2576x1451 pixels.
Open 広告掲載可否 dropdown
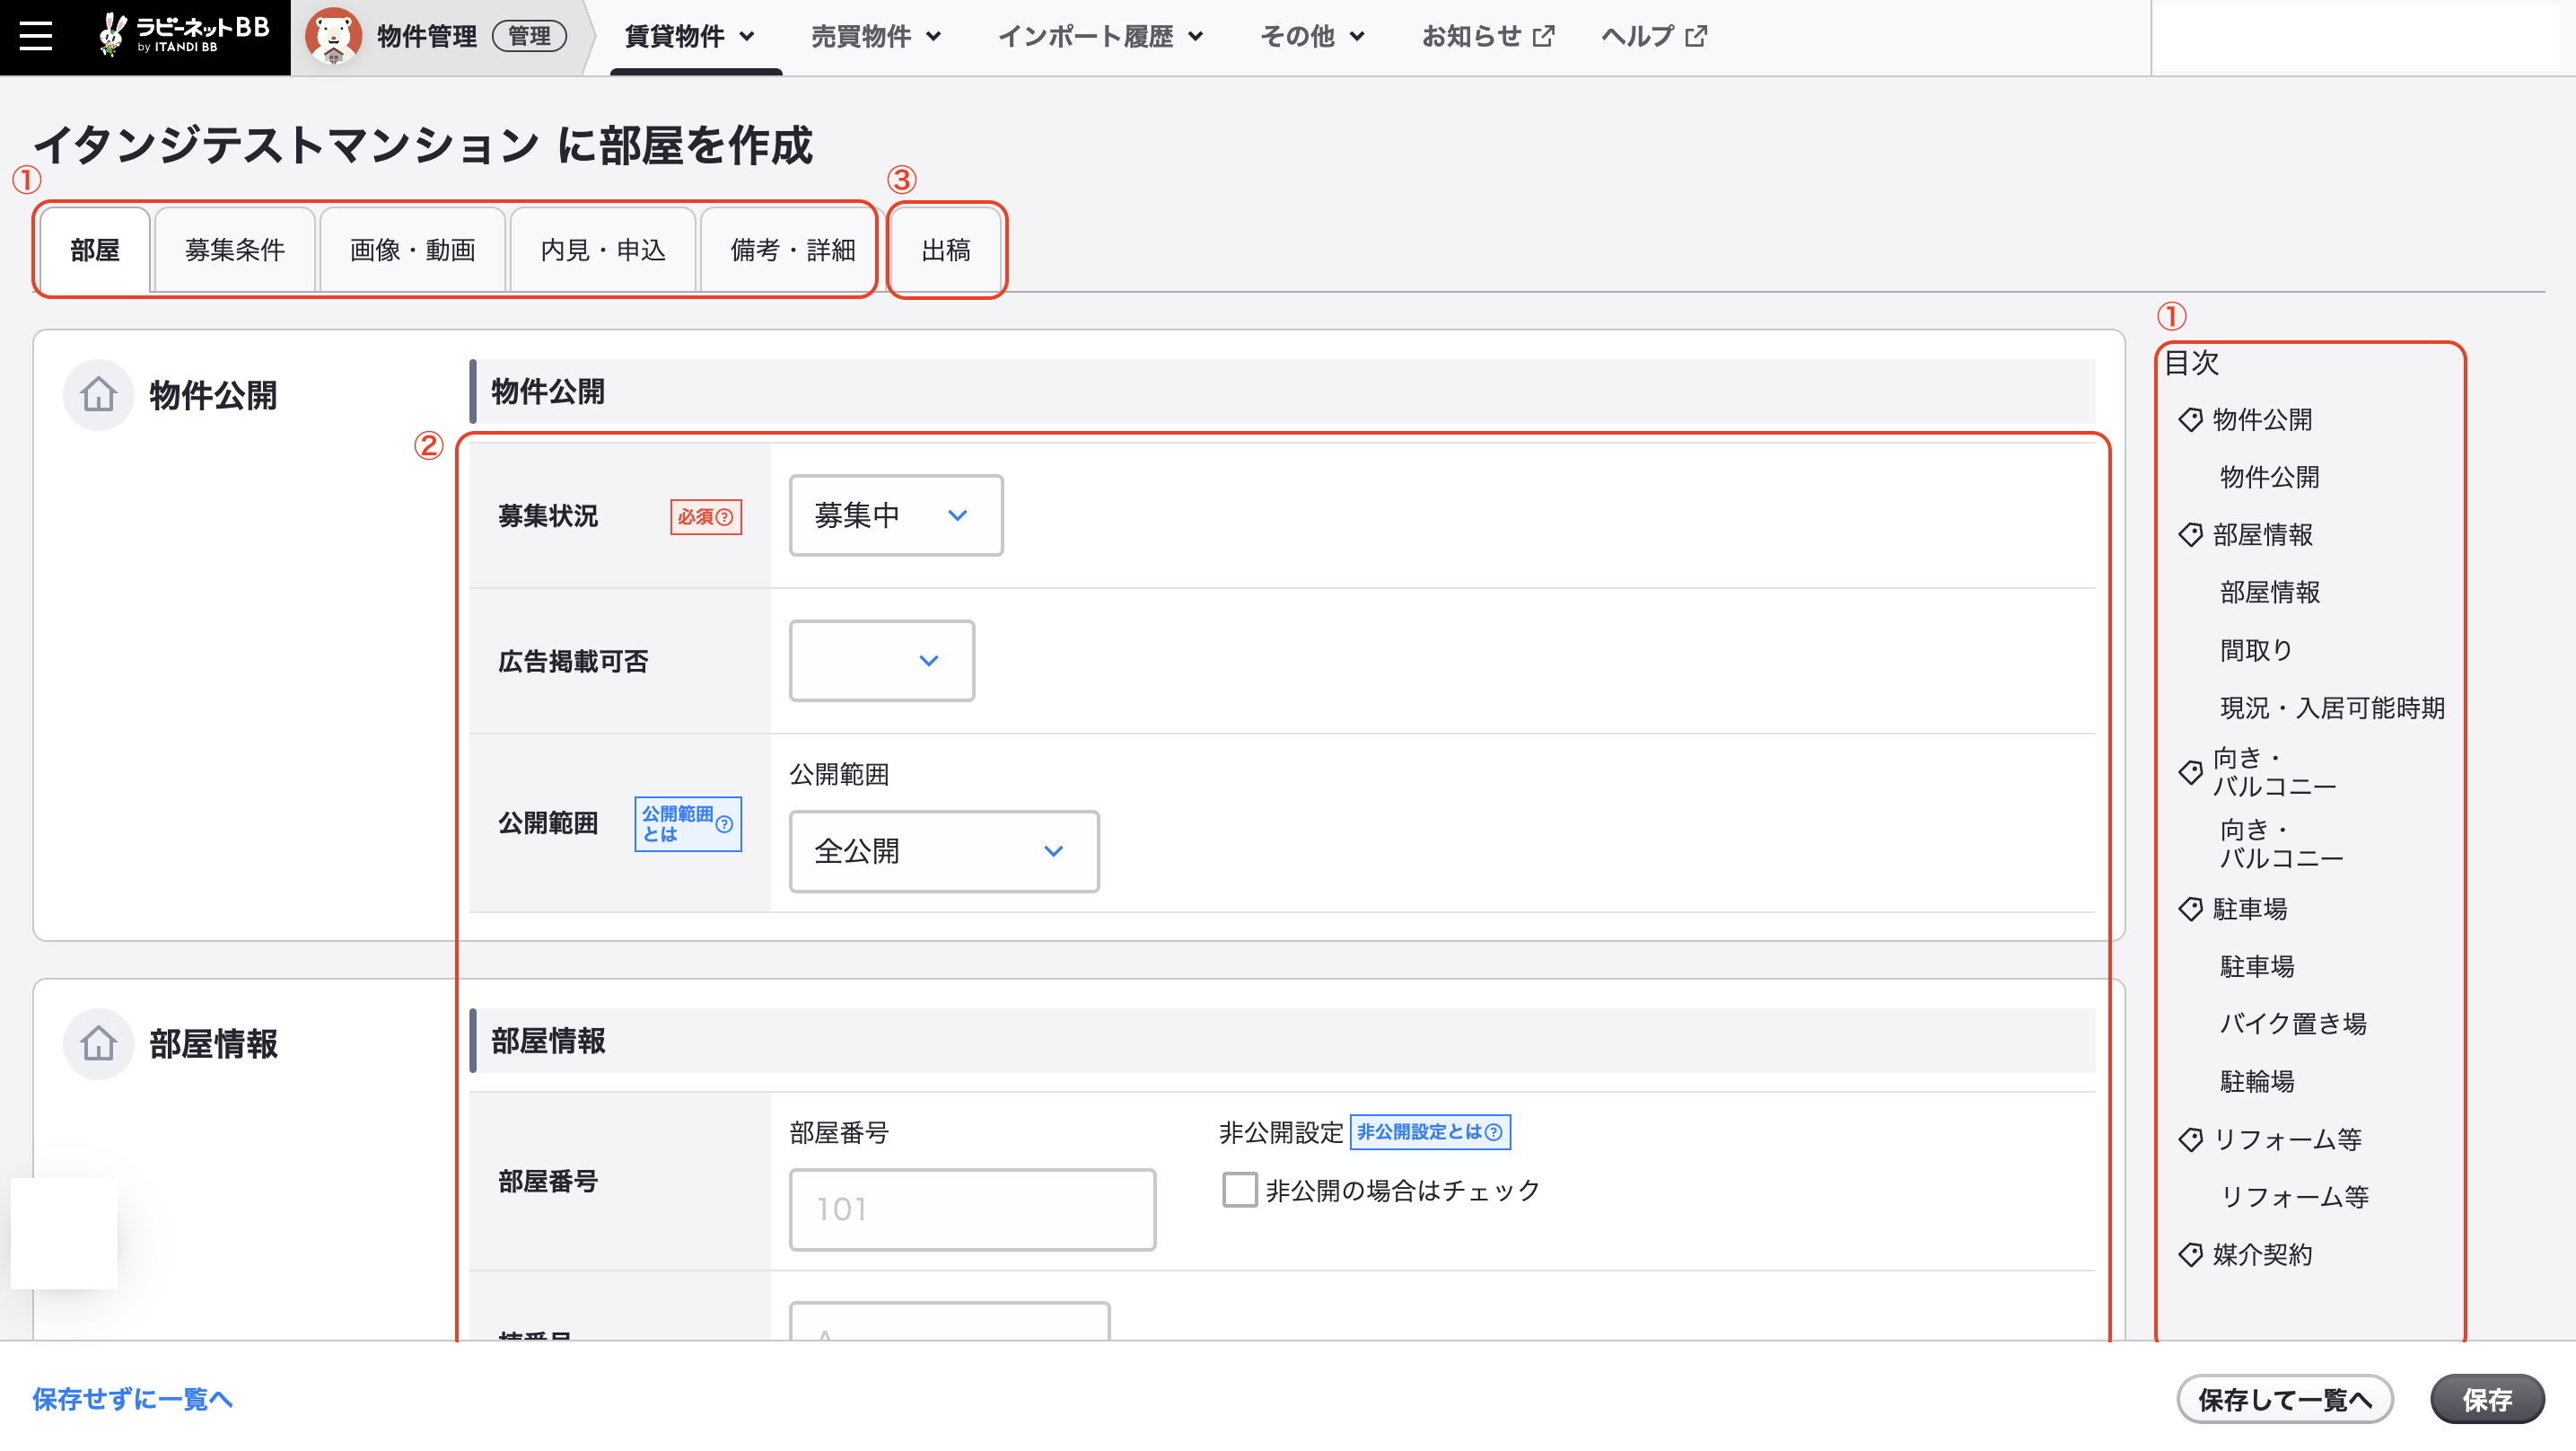(881, 661)
